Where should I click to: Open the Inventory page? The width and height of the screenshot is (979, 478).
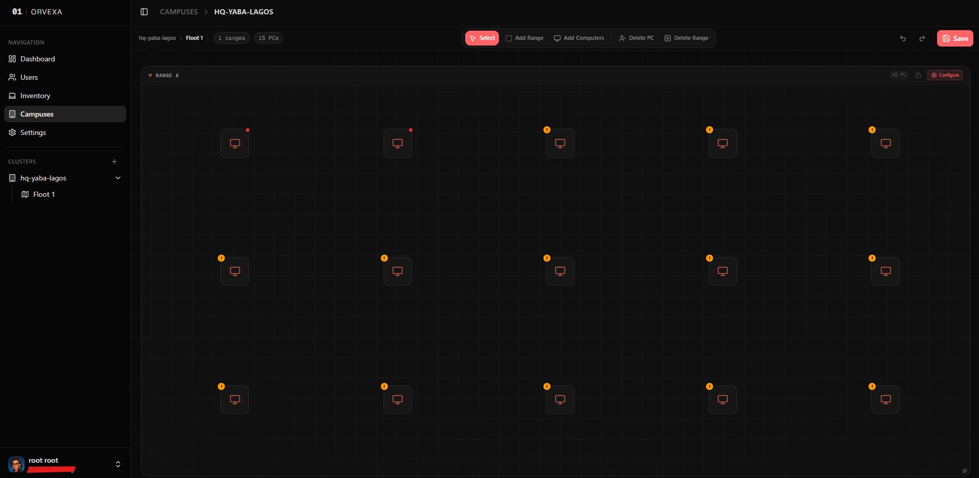click(x=35, y=96)
